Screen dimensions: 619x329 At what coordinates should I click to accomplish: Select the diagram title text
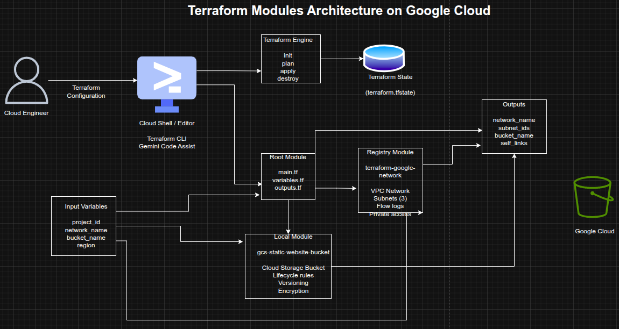click(x=339, y=10)
